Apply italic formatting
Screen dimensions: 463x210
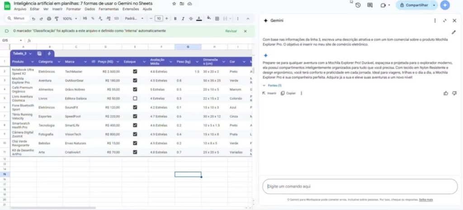point(183,18)
